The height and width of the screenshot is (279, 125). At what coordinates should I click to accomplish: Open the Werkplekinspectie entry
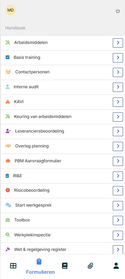pyautogui.click(x=63, y=235)
